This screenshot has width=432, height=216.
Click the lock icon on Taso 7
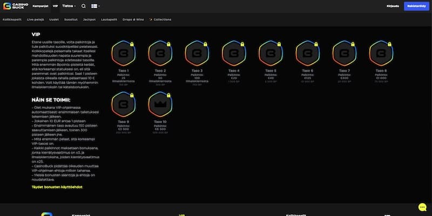(x=353, y=44)
